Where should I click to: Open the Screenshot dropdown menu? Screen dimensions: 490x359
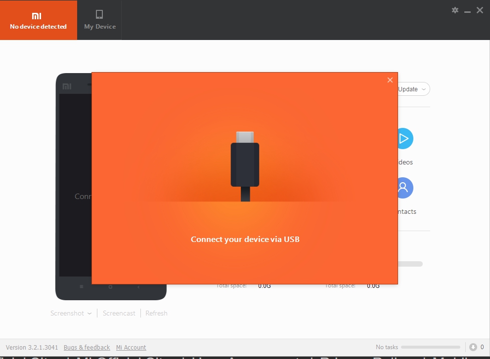coord(71,313)
